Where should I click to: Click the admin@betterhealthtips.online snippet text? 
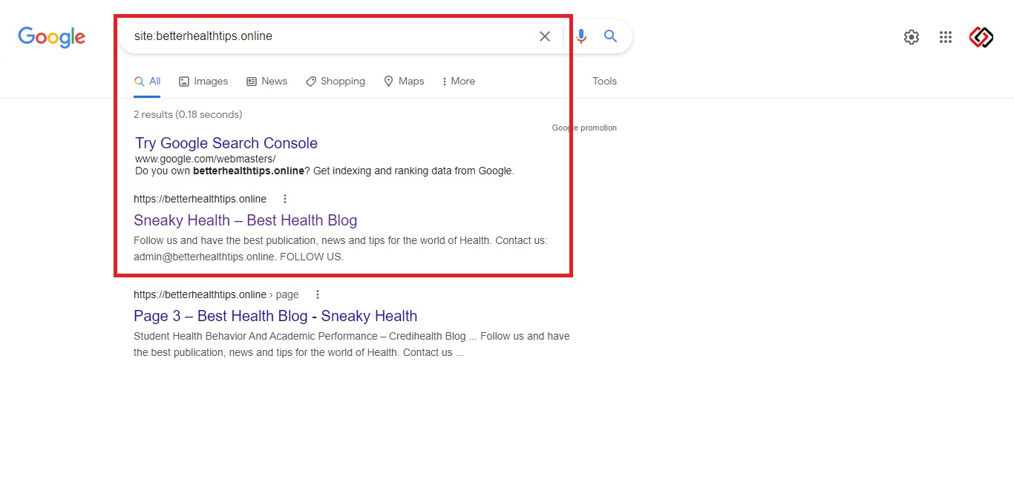coord(205,257)
